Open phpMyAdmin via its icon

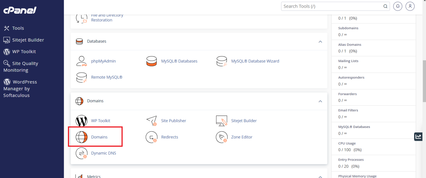click(x=82, y=61)
